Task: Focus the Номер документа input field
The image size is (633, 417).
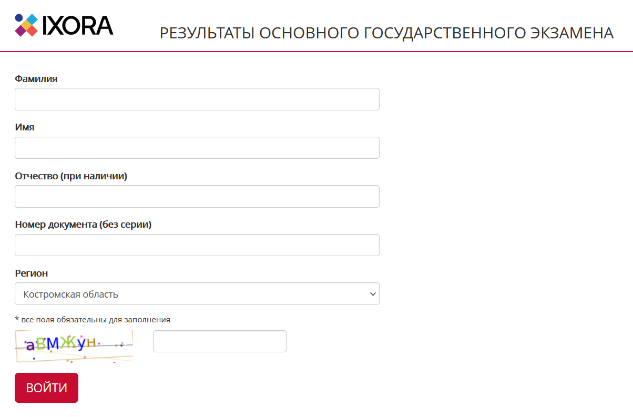Action: (x=197, y=245)
